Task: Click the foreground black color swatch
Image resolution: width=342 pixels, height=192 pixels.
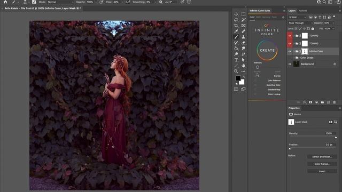Action: tap(238, 78)
